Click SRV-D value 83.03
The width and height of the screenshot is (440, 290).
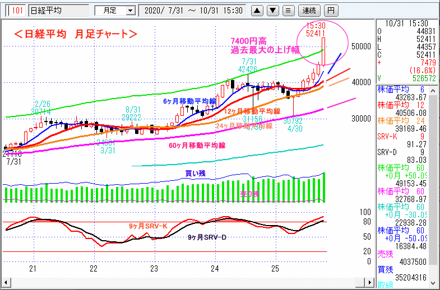[416, 160]
